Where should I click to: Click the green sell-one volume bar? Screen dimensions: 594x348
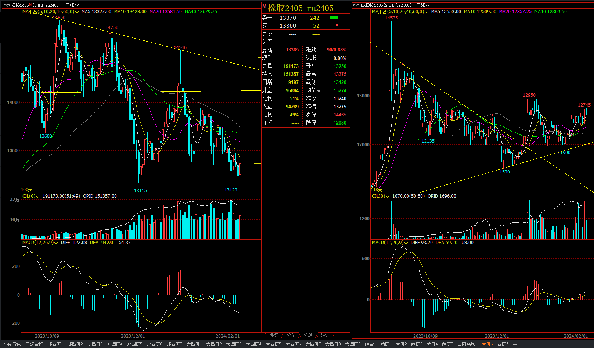[x=334, y=17]
